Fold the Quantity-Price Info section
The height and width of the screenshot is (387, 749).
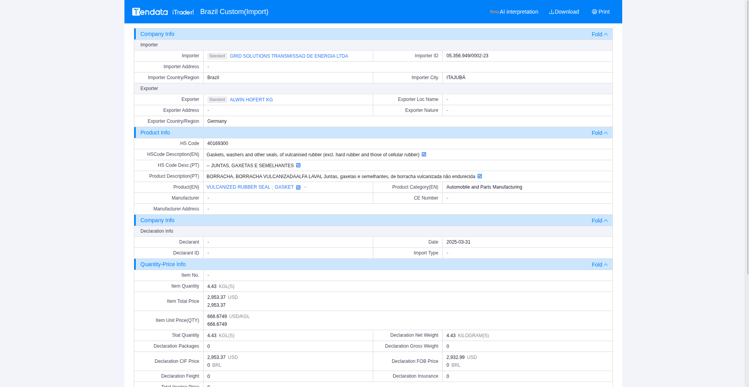[x=600, y=265]
